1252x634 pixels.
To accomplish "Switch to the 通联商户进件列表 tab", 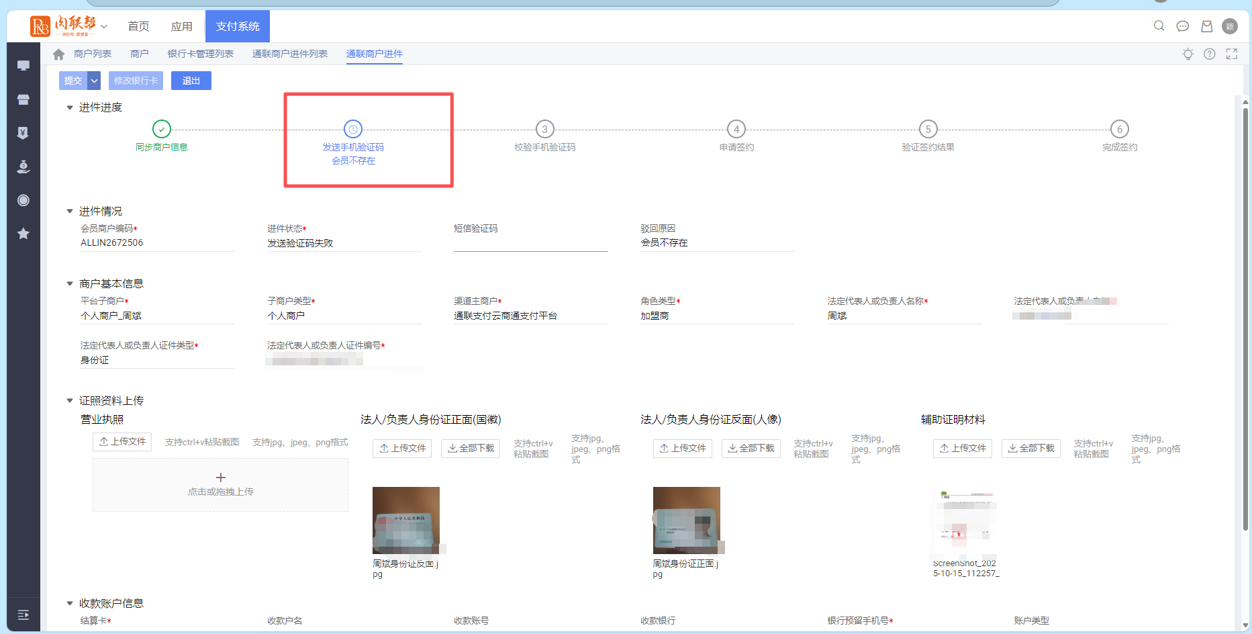I will click(289, 54).
